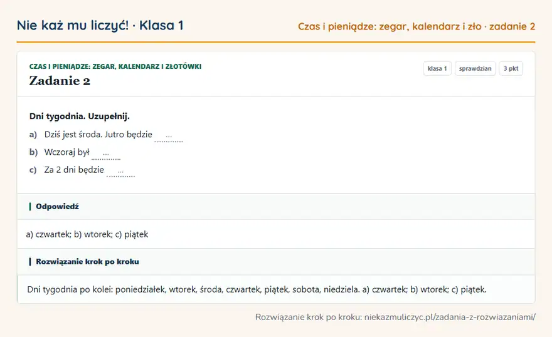Click the green 'CZAS I PIENIĄDZE: ZEGAR, KALENDARZ I ZŁOTÓWKI' label
The image size is (552, 337).
(115, 66)
